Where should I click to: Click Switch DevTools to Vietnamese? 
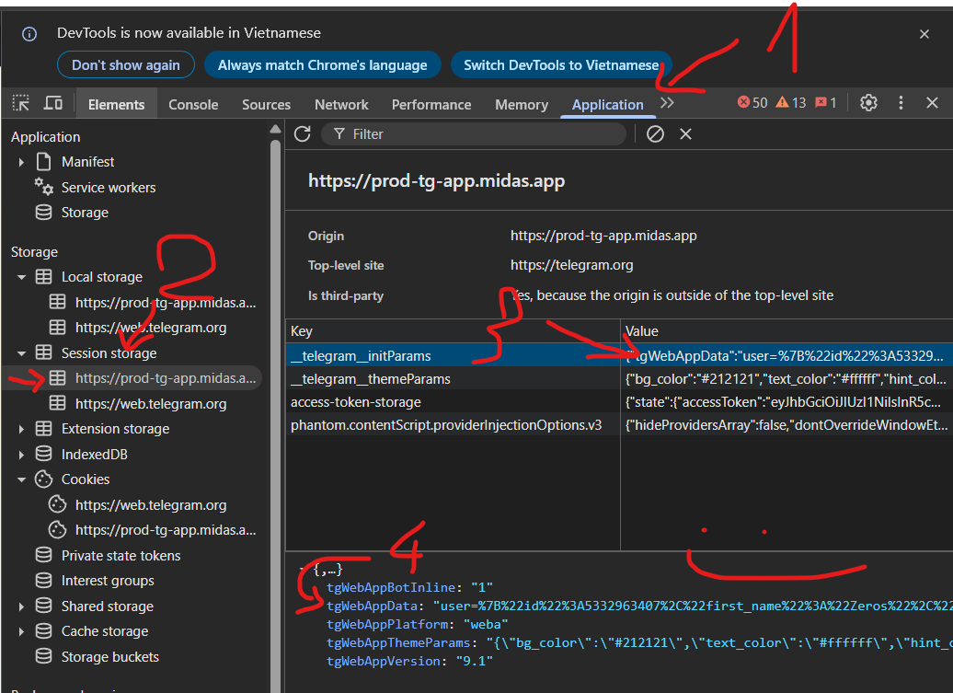click(x=561, y=65)
